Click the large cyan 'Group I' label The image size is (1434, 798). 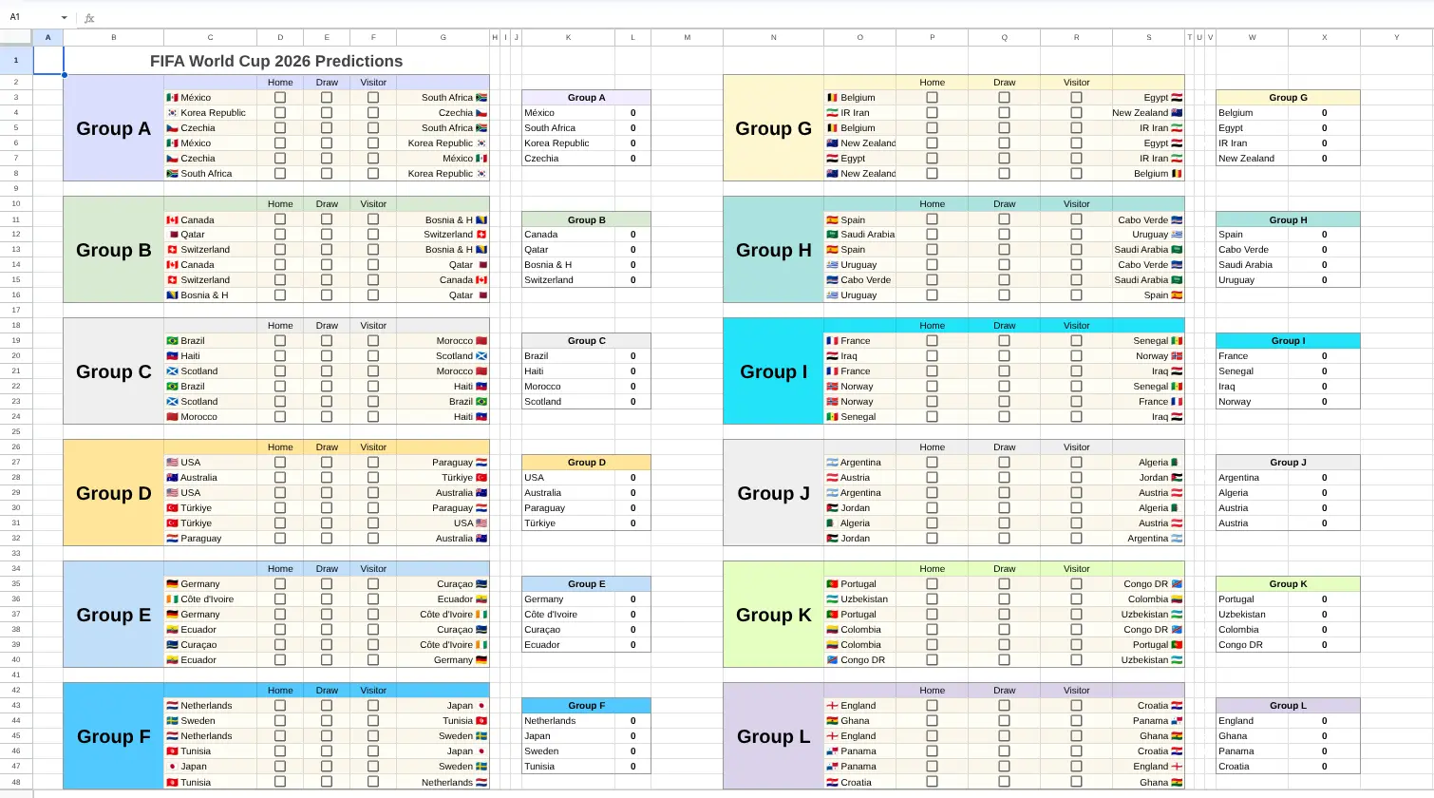click(774, 371)
